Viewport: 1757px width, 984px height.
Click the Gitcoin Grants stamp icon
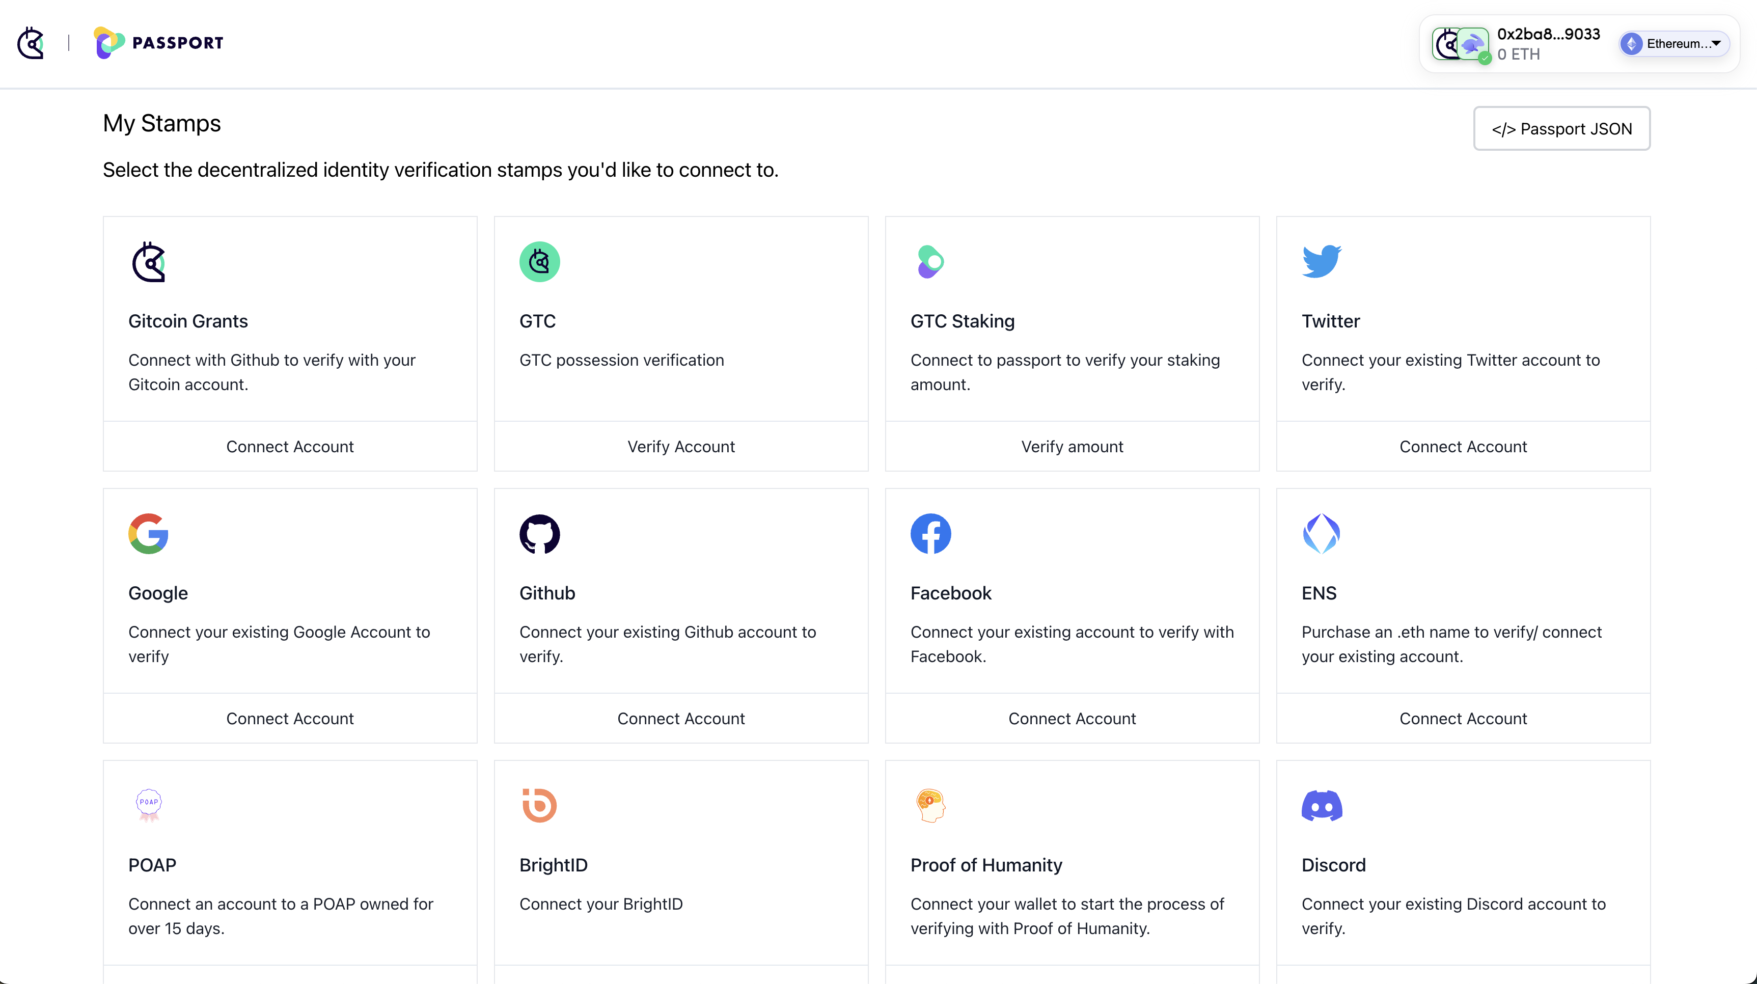coord(149,262)
